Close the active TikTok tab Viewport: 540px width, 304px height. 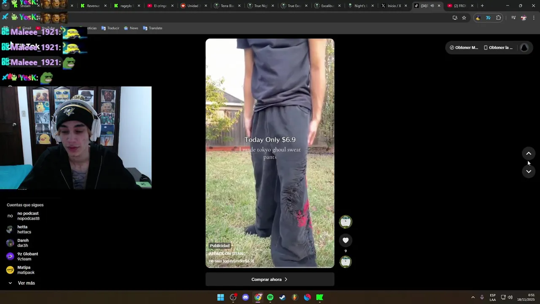(439, 6)
